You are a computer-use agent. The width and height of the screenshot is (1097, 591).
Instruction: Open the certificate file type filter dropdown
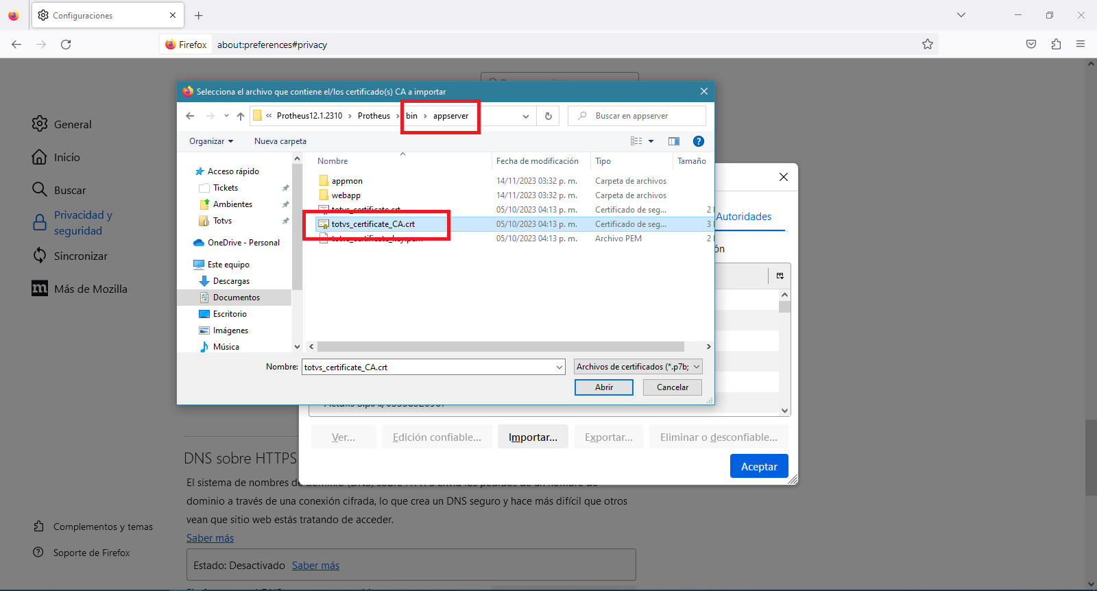[x=638, y=367]
